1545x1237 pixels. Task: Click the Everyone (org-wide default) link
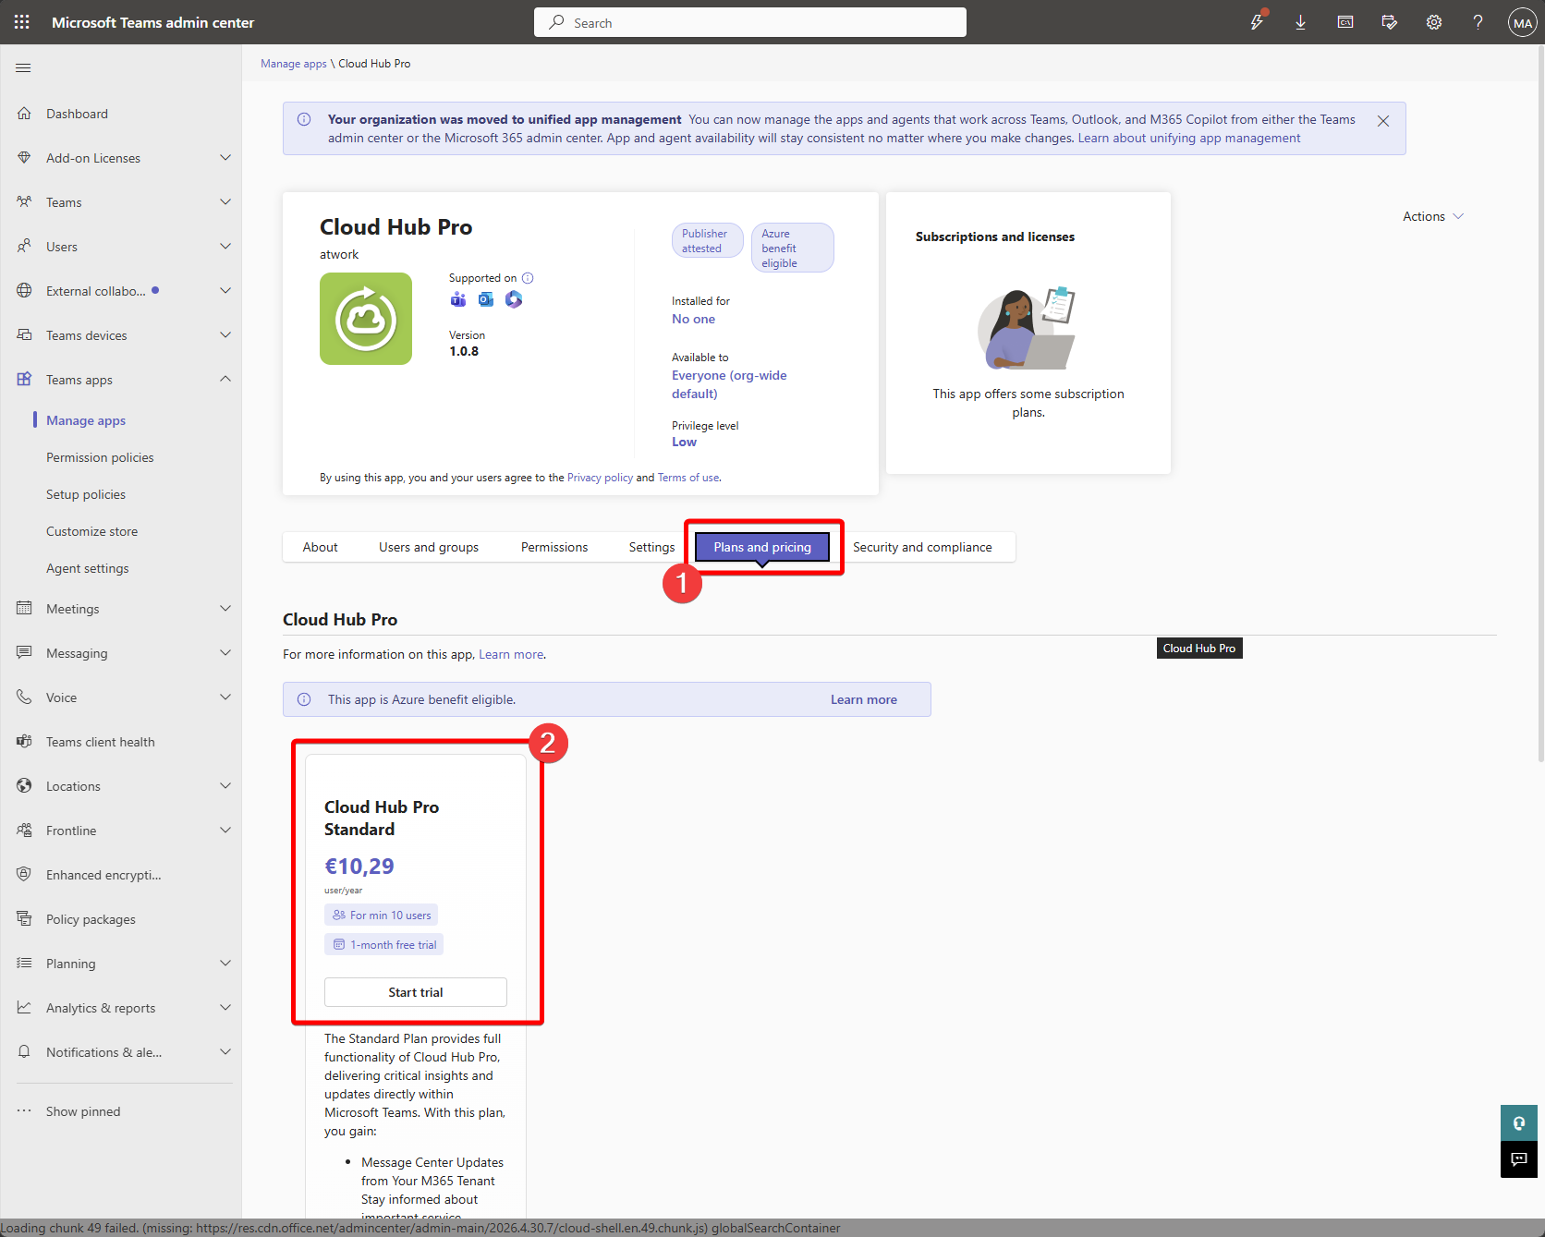pos(729,384)
